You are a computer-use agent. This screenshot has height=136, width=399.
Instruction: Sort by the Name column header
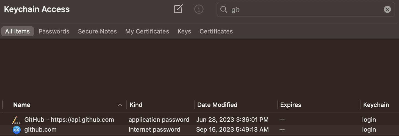[x=22, y=105]
